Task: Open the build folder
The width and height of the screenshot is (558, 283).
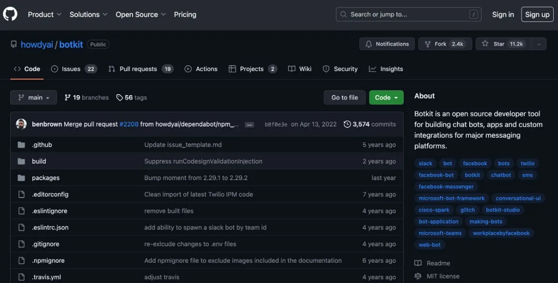Action: [39, 161]
